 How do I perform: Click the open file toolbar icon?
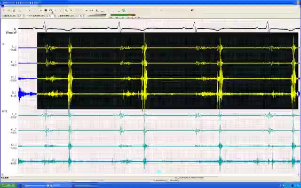[8, 10]
